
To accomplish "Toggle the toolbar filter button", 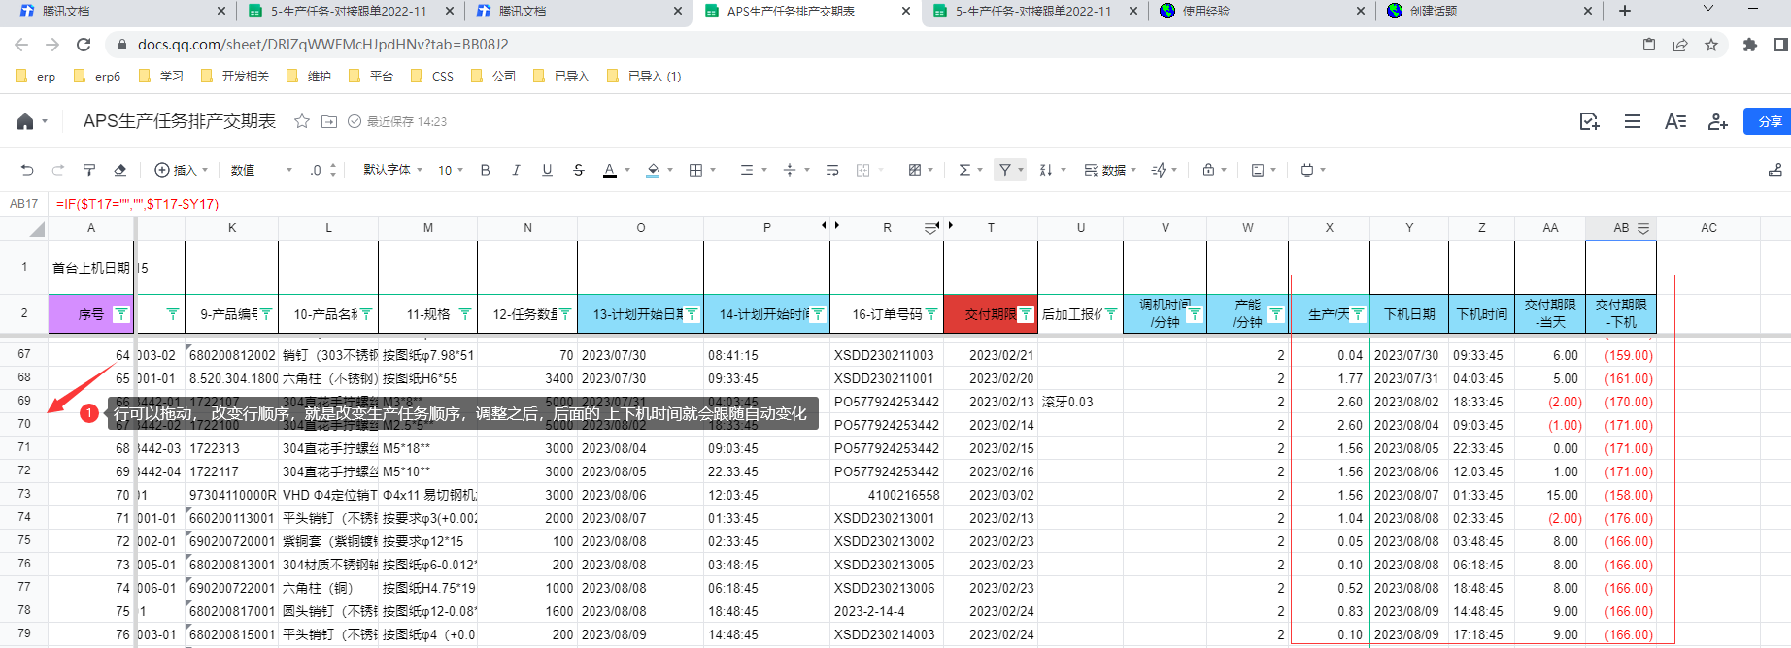I will [1005, 170].
